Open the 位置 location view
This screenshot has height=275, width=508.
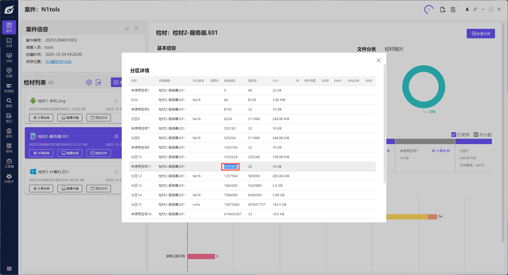coord(9,72)
